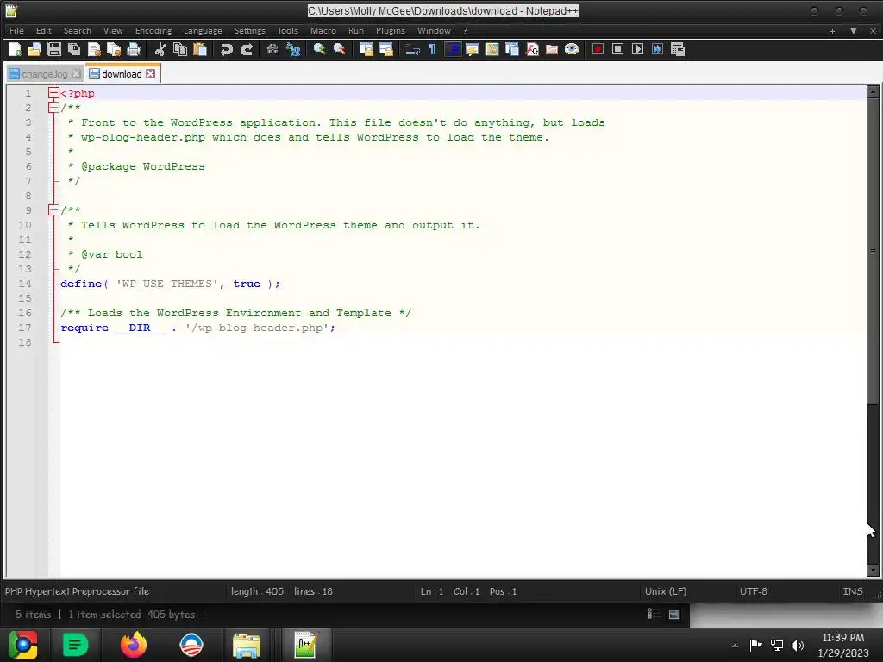Image resolution: width=883 pixels, height=662 pixels.
Task: Click the Unix (LF) status bar entry
Action: [666, 591]
